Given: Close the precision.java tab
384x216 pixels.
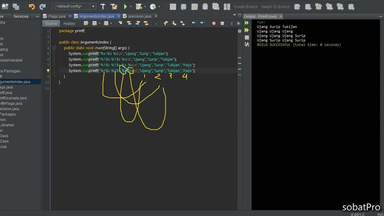Looking at the screenshot, I should [156, 16].
